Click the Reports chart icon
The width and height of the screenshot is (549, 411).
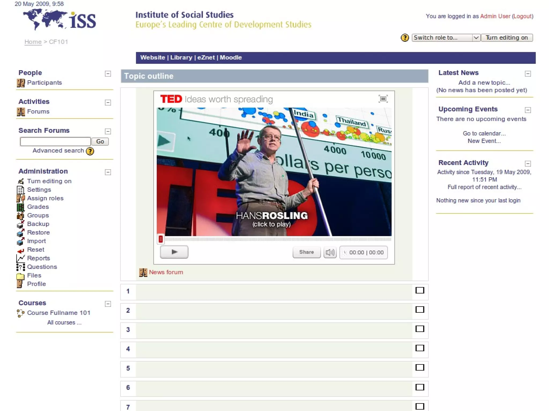(21, 258)
